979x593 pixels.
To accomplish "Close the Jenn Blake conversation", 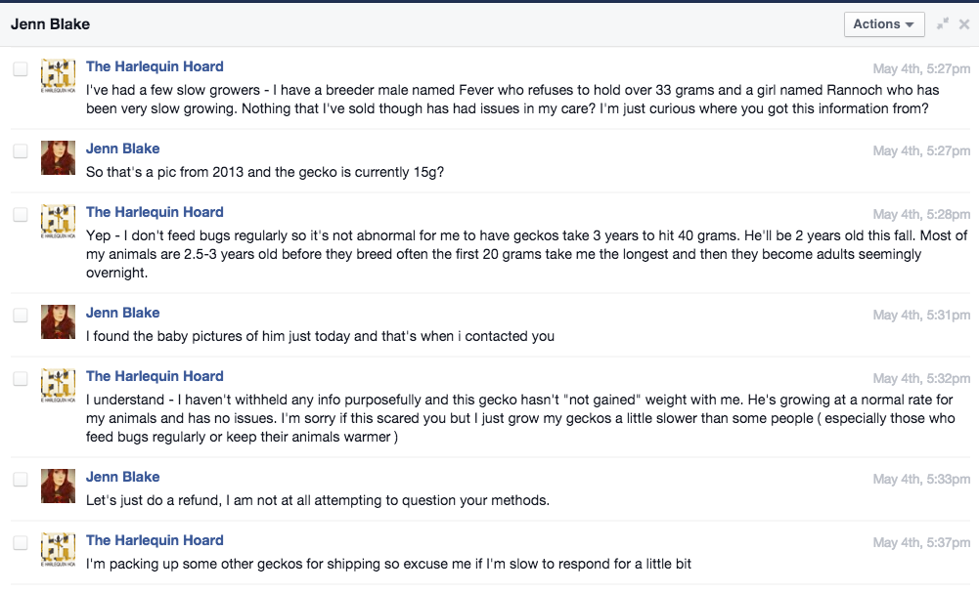I will coord(964,24).
